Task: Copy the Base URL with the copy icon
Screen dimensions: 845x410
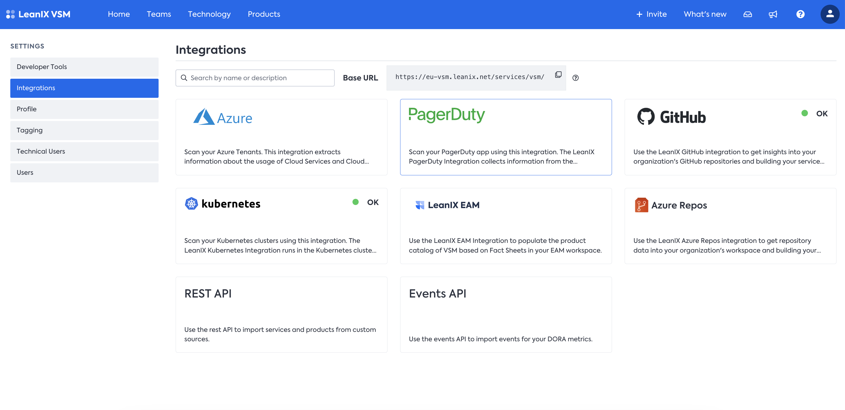Action: click(558, 75)
